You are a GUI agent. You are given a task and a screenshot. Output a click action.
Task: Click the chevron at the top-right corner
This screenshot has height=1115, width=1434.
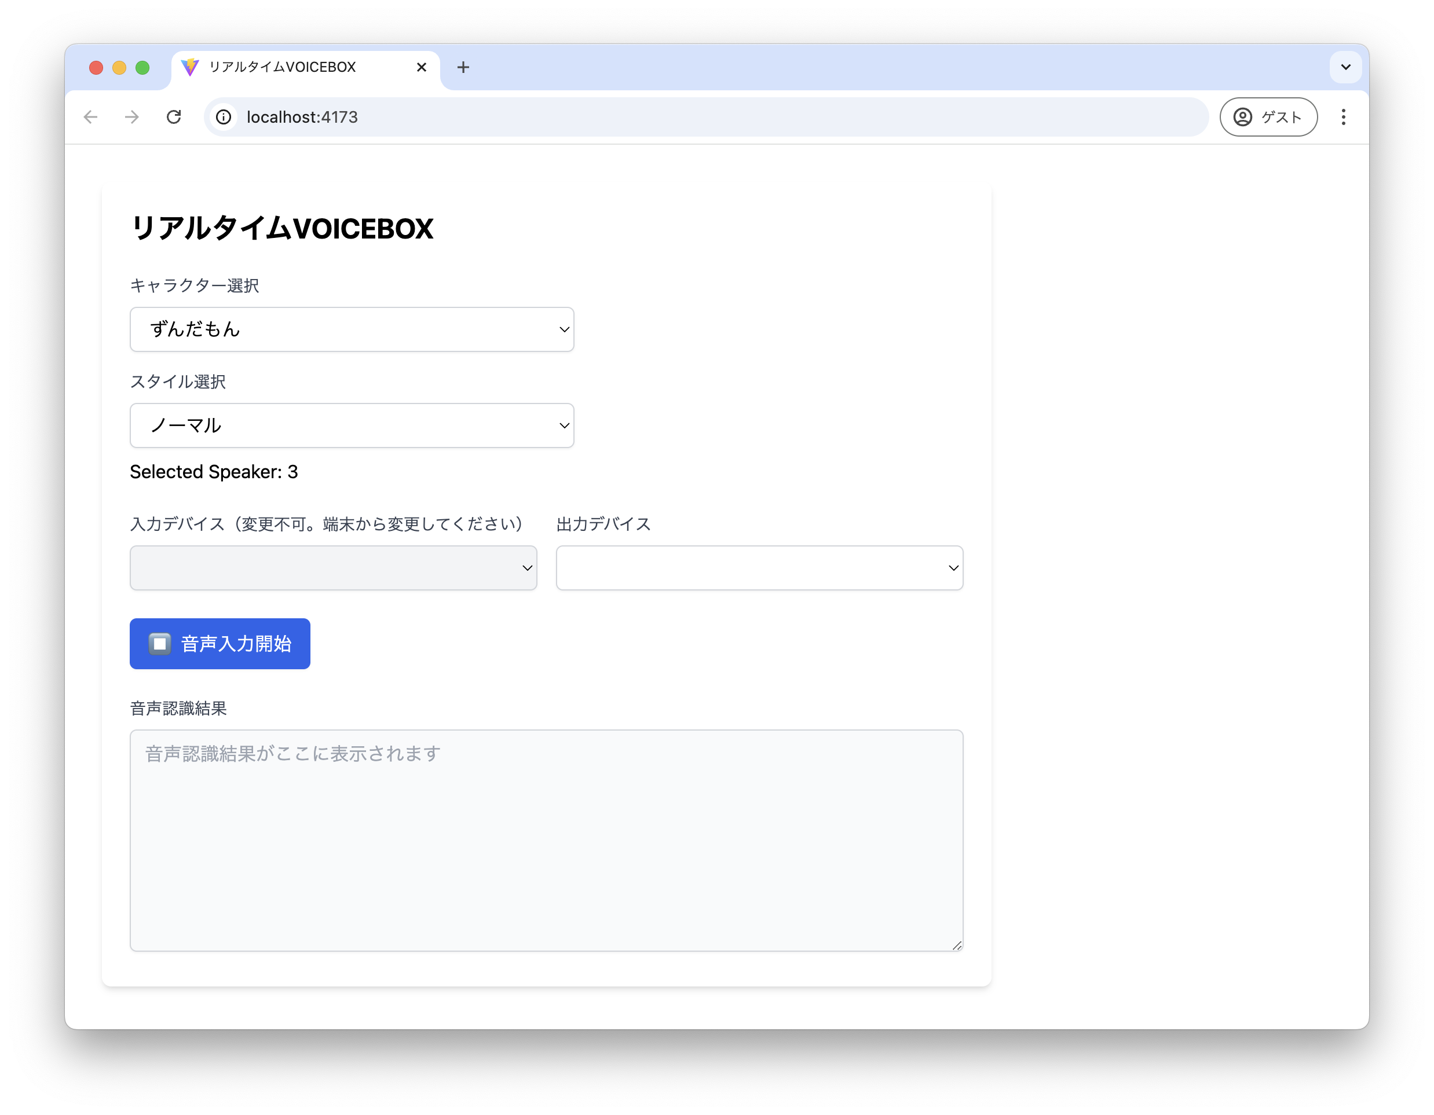tap(1345, 67)
